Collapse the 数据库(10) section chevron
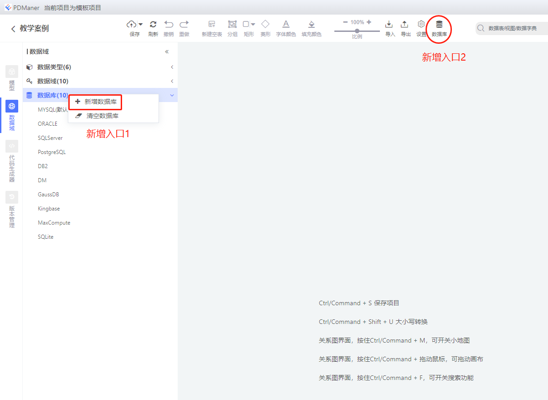Viewport: 548px width, 400px height. click(172, 95)
